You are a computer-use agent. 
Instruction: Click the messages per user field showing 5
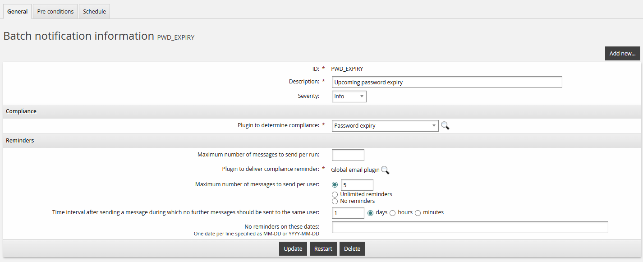point(357,185)
